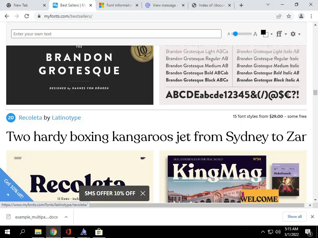Open the Brandon Grotesque styles specimen image

coord(233,75)
